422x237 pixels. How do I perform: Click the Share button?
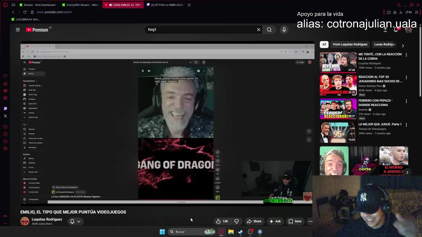[254, 221]
